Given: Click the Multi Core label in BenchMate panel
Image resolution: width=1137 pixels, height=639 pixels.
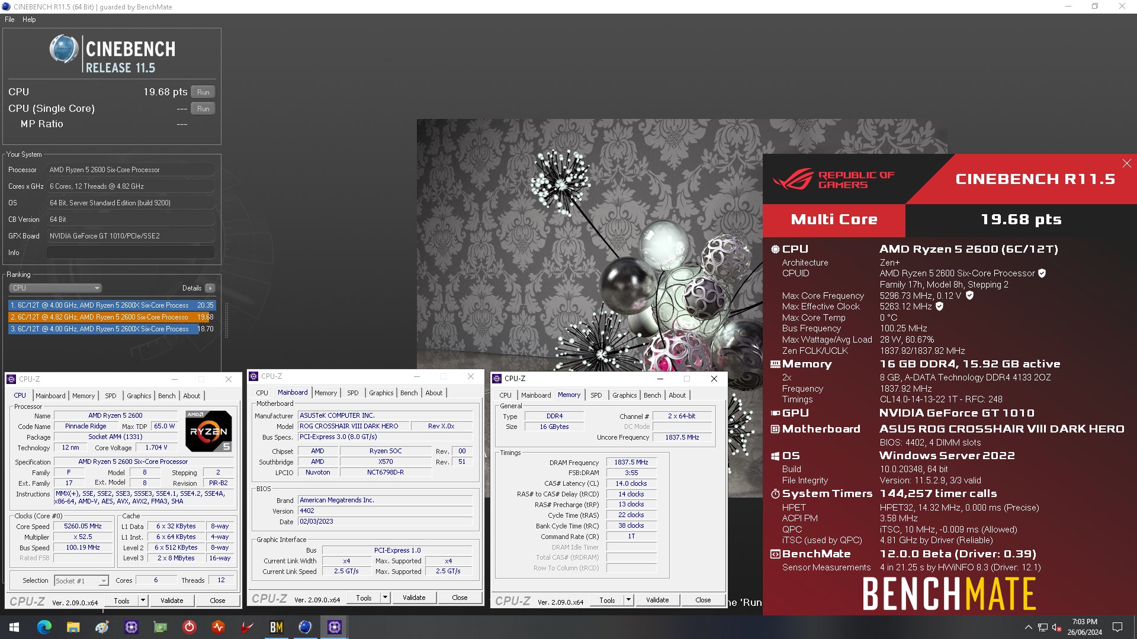Looking at the screenshot, I should click(834, 220).
